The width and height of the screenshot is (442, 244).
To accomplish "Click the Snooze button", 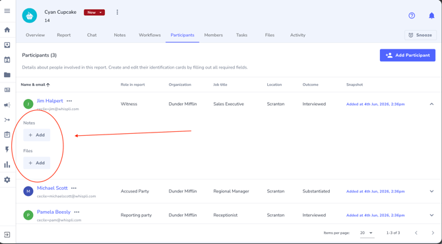I will [420, 35].
